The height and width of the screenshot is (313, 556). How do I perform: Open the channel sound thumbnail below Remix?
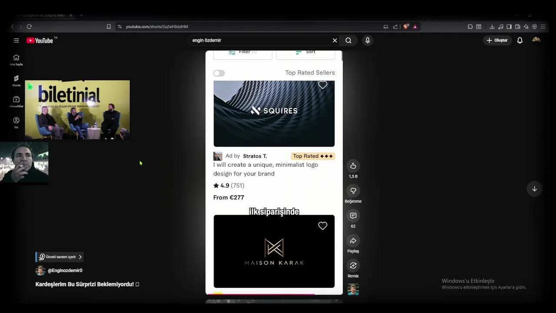click(x=353, y=289)
